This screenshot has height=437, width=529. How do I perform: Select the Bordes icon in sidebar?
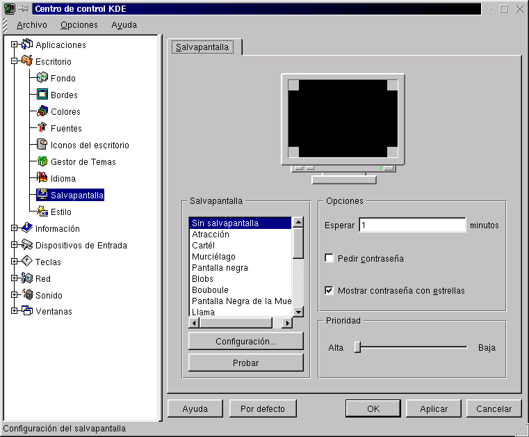[x=42, y=95]
